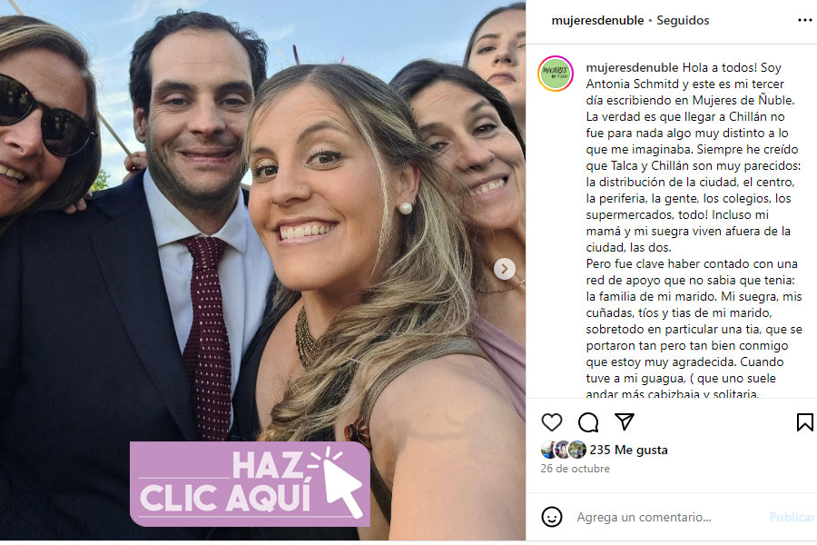Click the HAZ CLIC AQUÍ sticker
Image resolution: width=817 pixels, height=545 pixels.
coord(251,484)
